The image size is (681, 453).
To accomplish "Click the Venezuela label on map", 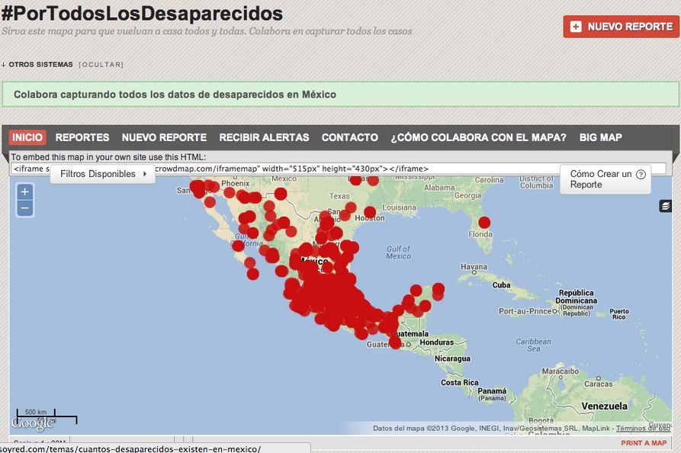I will [x=604, y=406].
